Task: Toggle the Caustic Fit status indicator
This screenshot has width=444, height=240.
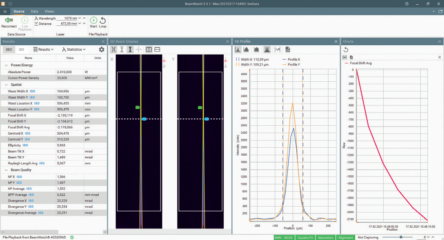Action: point(305,237)
